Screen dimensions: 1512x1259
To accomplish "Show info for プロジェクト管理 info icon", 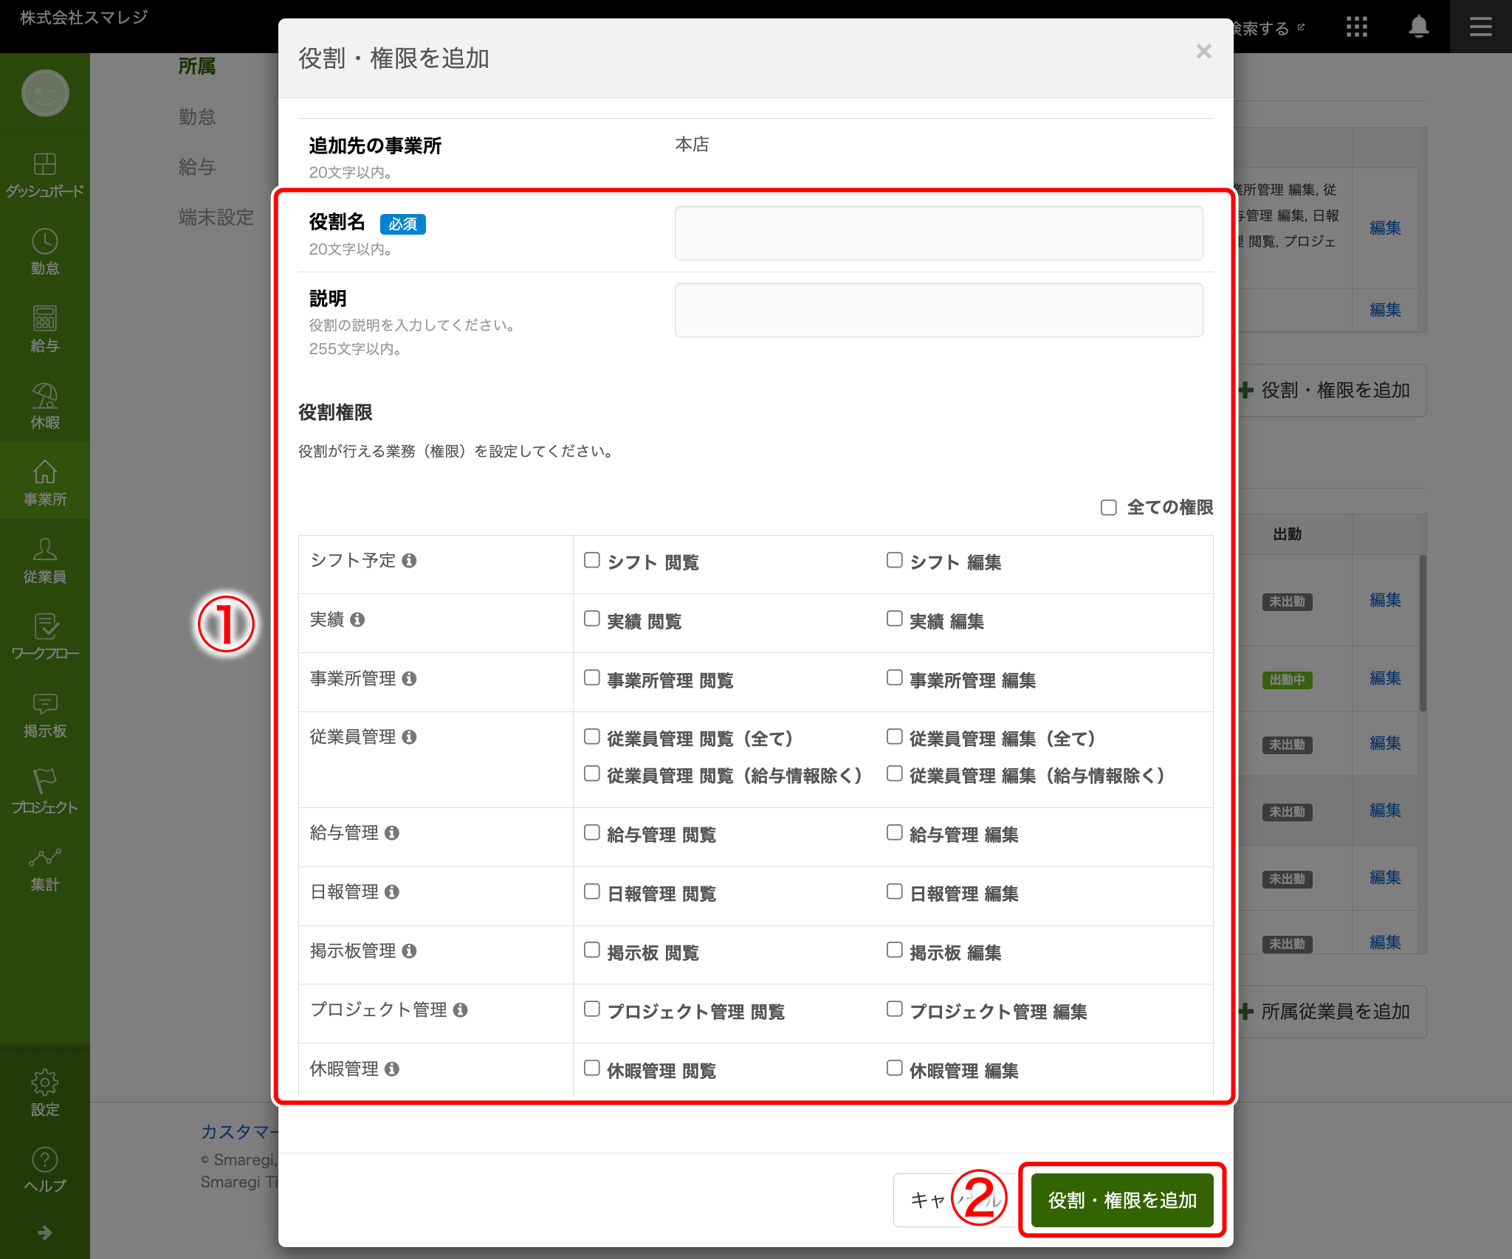I will pyautogui.click(x=461, y=1010).
